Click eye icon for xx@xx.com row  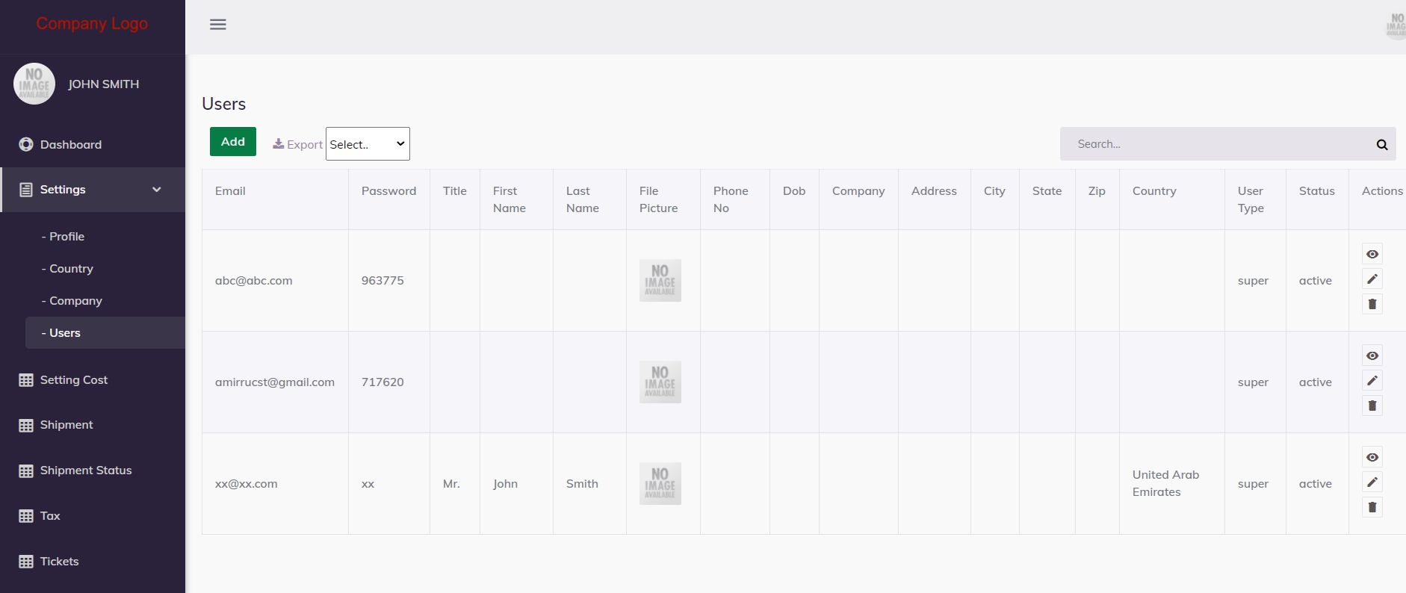click(x=1372, y=457)
